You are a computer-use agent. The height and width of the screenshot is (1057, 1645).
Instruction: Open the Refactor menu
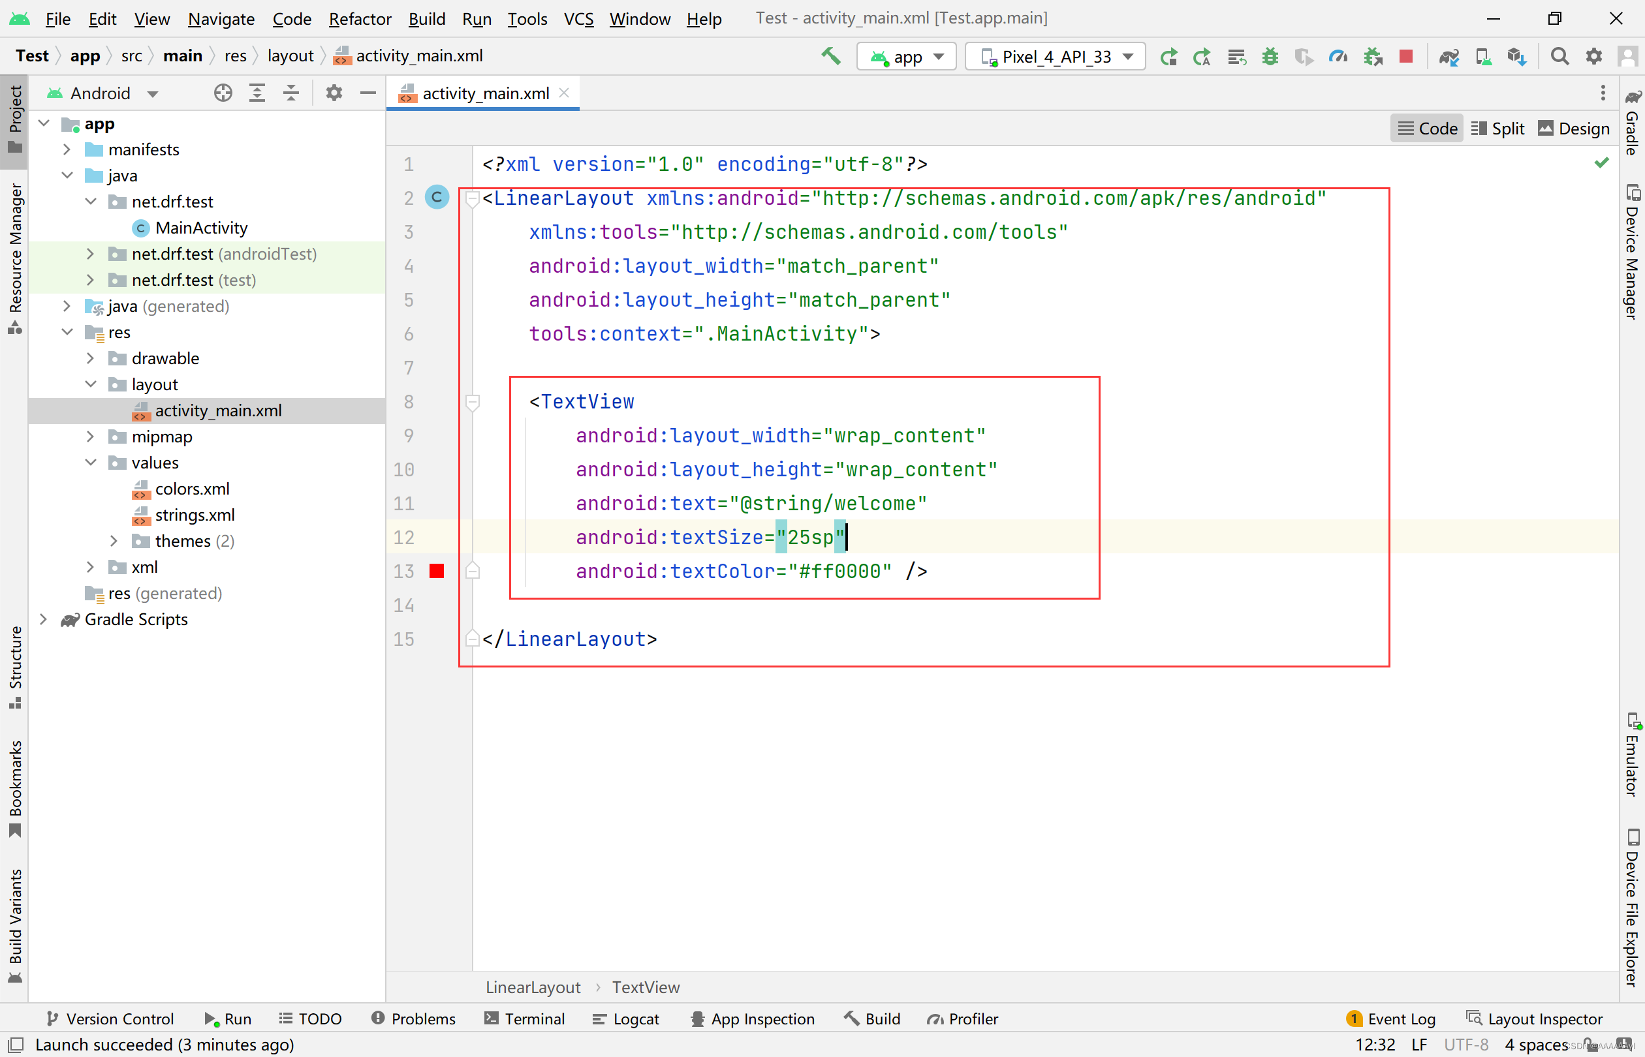click(x=360, y=18)
